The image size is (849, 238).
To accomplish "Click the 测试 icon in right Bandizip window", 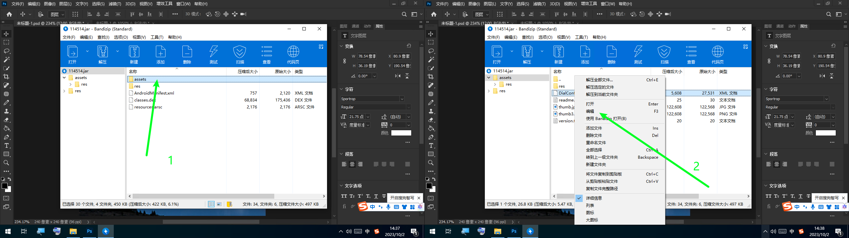I will coord(638,54).
